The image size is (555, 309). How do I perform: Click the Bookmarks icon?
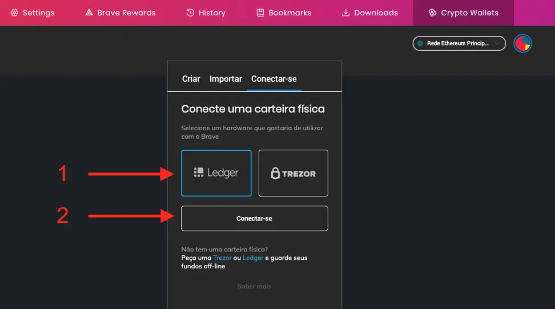[x=260, y=13]
